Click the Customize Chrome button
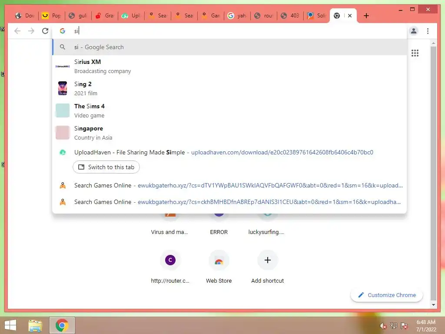The height and width of the screenshot is (334, 445). 386,295
